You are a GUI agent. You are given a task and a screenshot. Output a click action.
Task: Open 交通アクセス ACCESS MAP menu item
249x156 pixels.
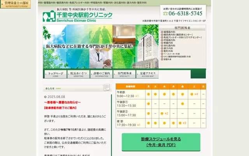(147, 74)
